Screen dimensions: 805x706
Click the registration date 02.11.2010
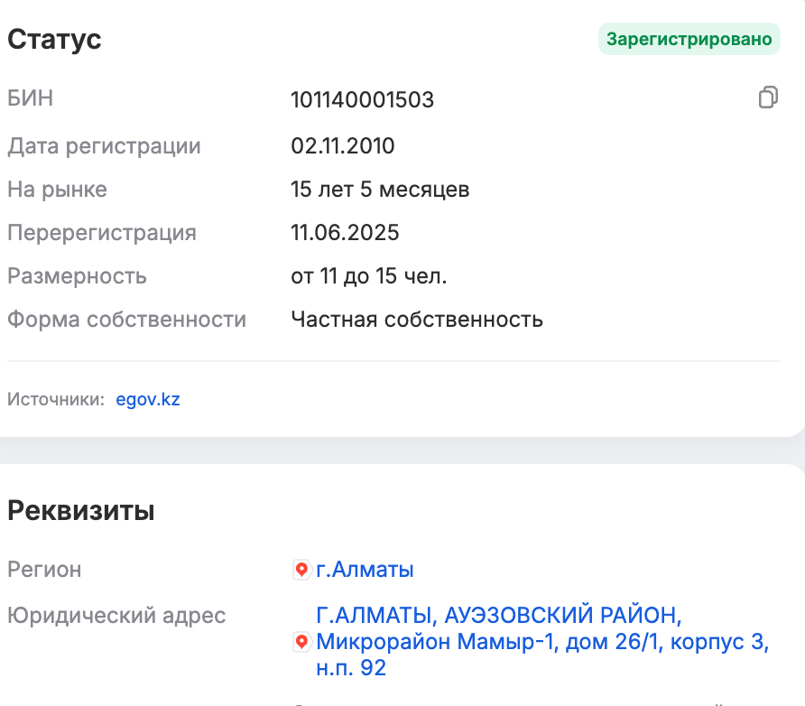(x=342, y=146)
